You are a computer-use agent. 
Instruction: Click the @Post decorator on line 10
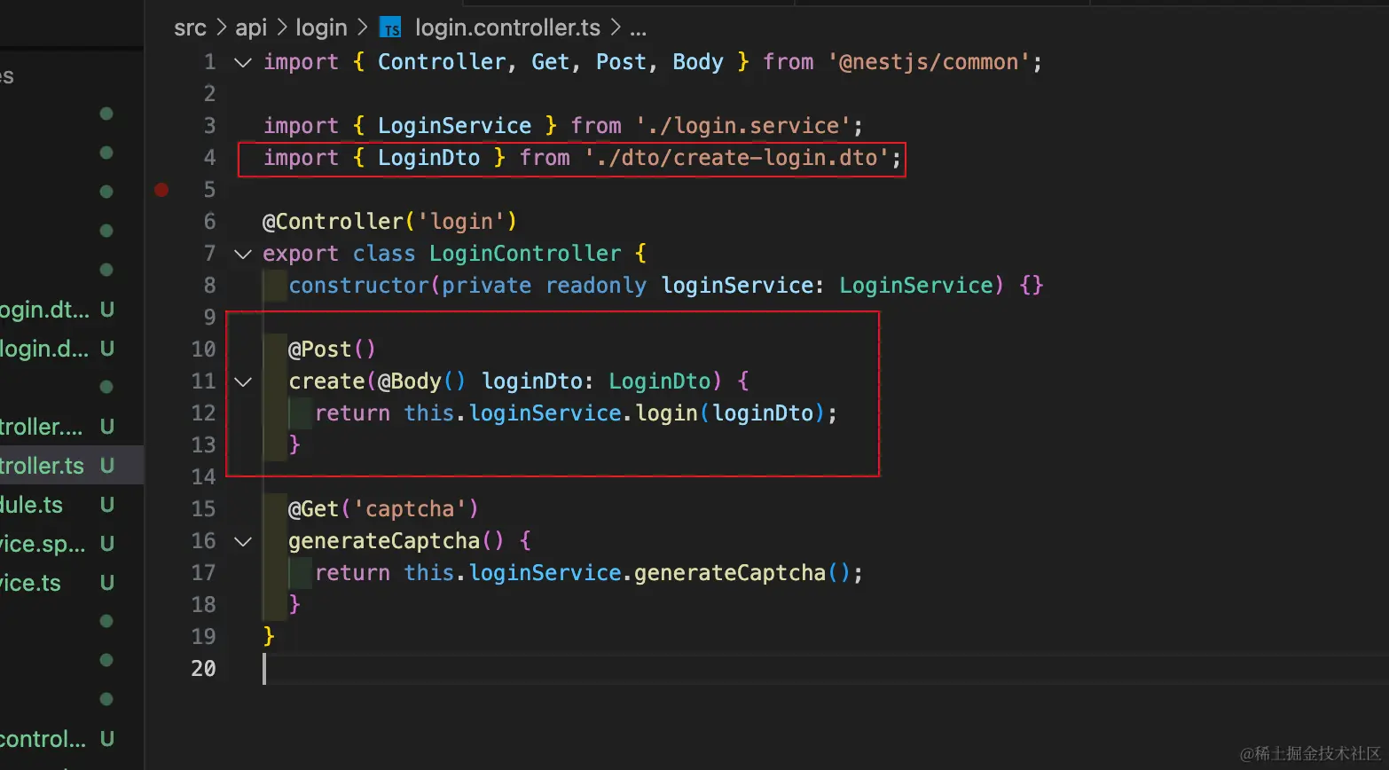pyautogui.click(x=319, y=350)
